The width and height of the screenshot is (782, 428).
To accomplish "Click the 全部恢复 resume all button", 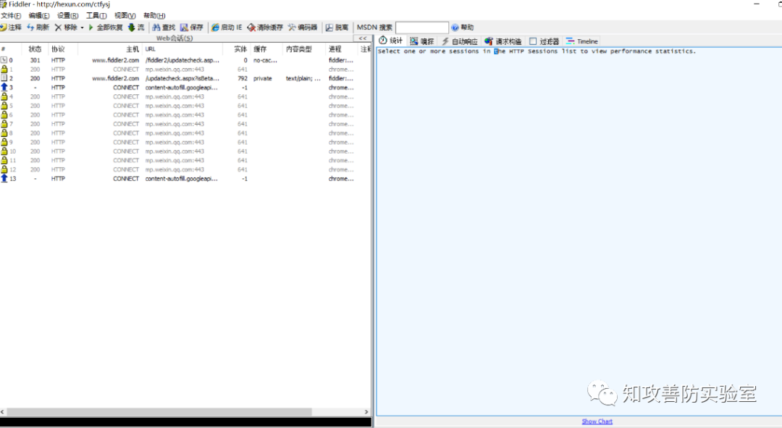I will (x=105, y=28).
